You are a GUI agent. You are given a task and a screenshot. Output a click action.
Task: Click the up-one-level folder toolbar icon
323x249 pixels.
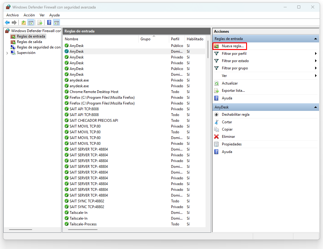(24, 22)
